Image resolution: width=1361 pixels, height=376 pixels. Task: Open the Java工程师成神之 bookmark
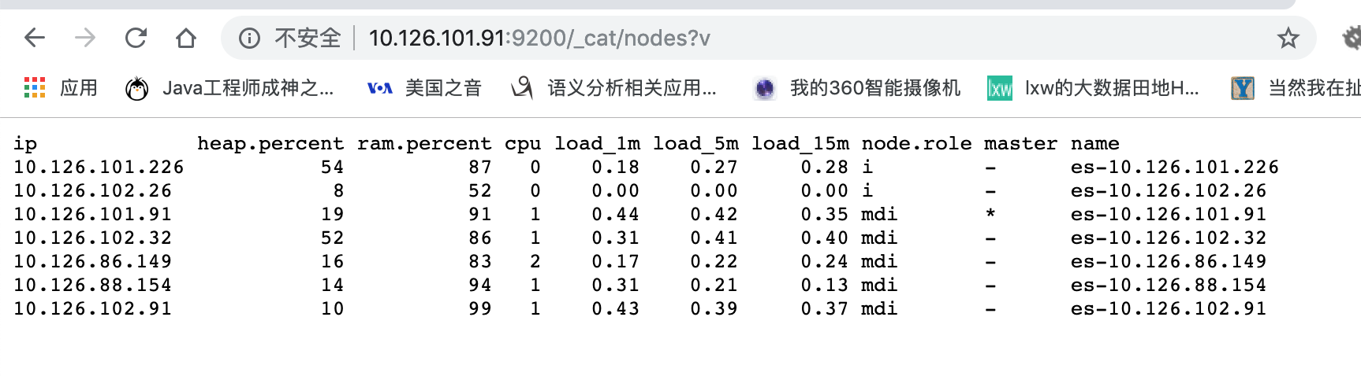(229, 87)
